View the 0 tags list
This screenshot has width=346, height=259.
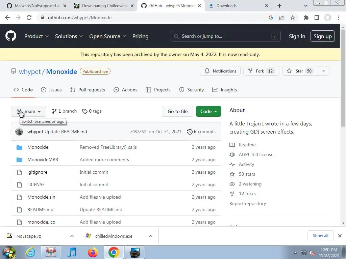point(92,111)
